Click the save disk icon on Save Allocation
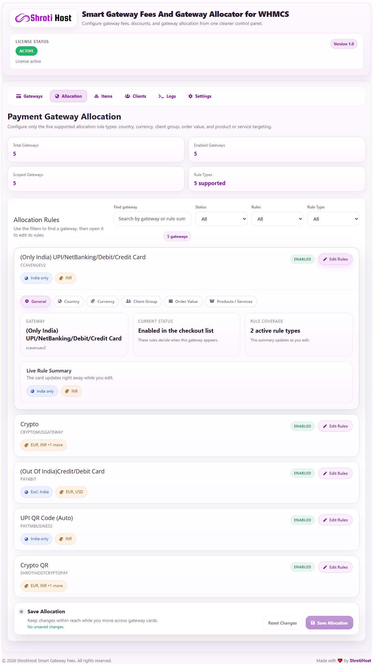Viewport: 373px width, 666px height. tap(313, 623)
